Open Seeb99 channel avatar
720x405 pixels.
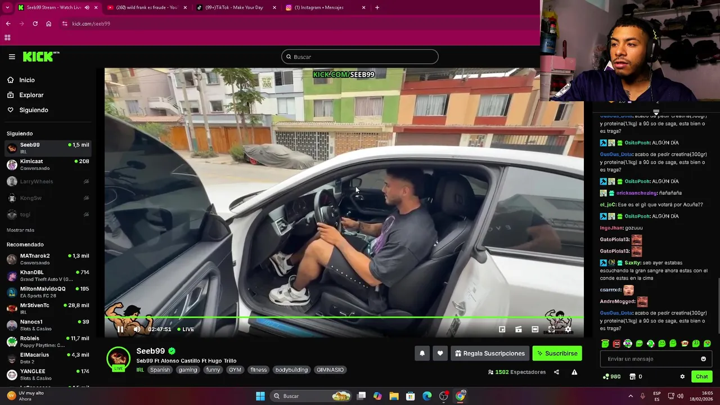[x=118, y=358]
